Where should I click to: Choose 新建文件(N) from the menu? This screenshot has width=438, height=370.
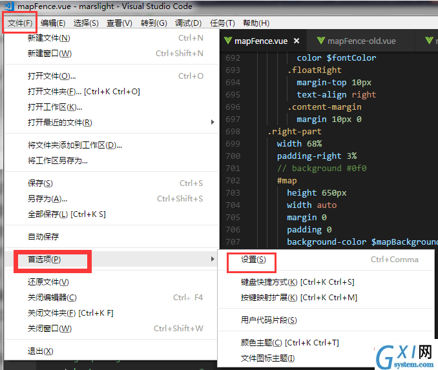point(112,38)
